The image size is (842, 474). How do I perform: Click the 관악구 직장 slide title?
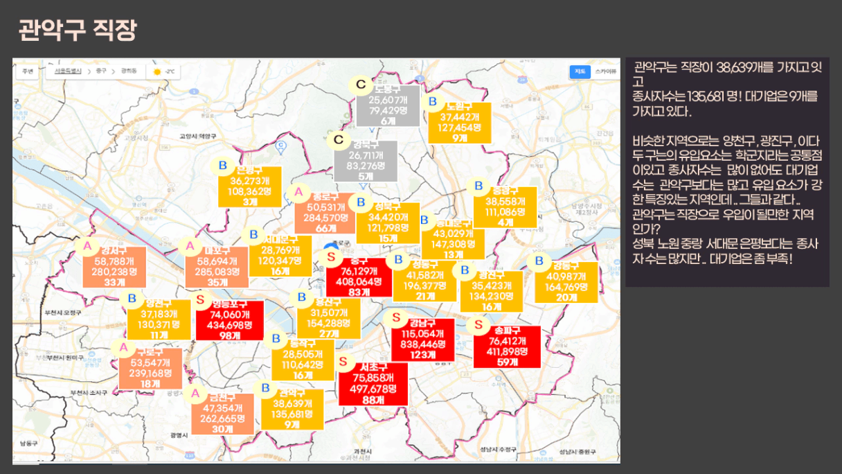tap(78, 30)
